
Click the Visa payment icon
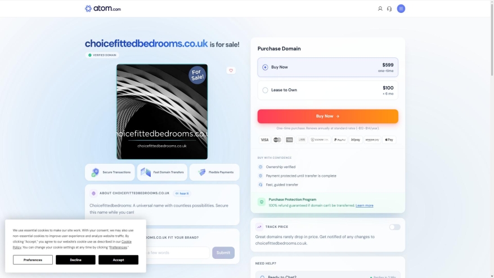264,140
